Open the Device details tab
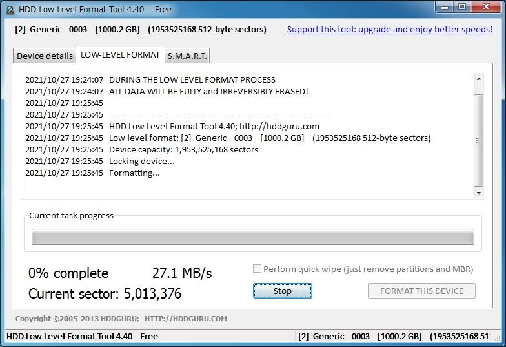Image resolution: width=506 pixels, height=347 pixels. [45, 56]
